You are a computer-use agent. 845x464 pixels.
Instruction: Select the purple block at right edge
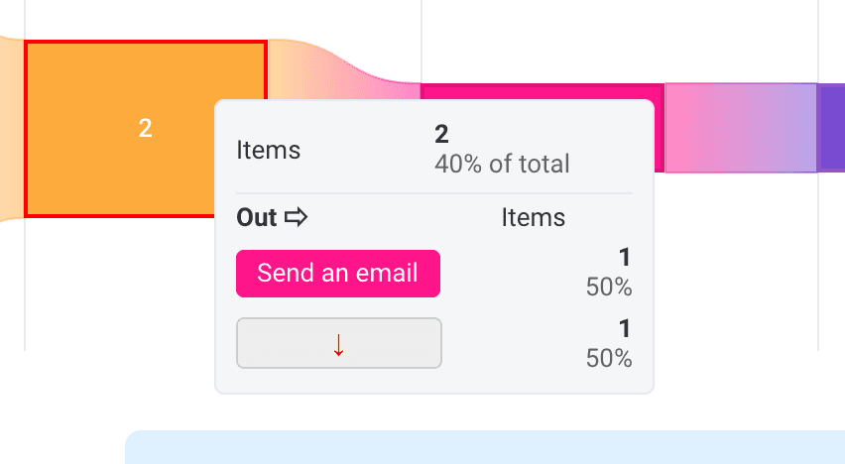tap(831, 128)
